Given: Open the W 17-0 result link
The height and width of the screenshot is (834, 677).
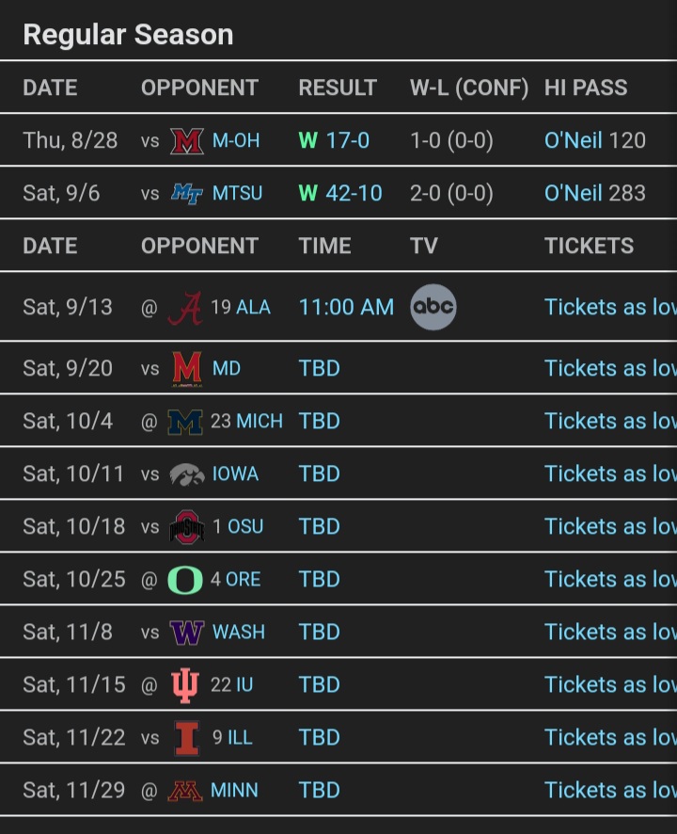Looking at the screenshot, I should point(334,141).
